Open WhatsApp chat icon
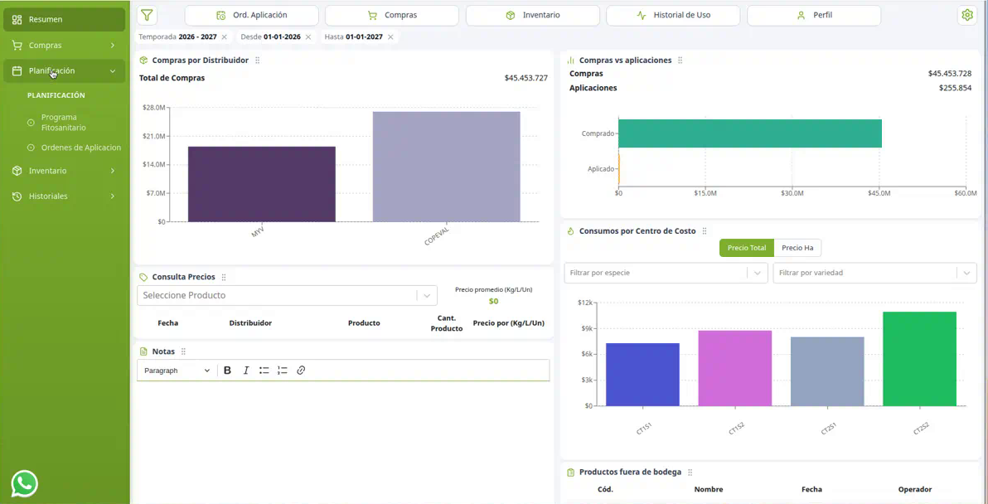Viewport: 988px width, 504px height. [25, 484]
